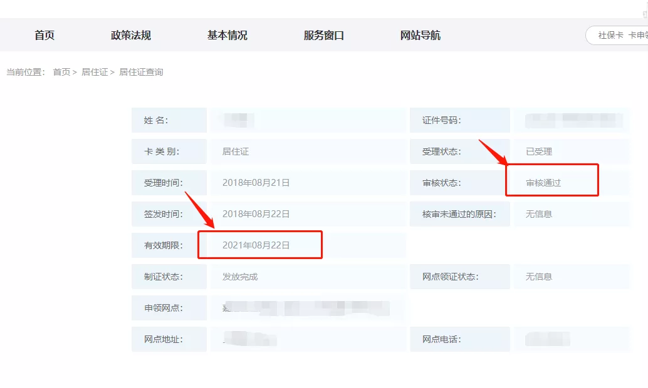
Task: Click the 居住证 card type value
Action: click(236, 151)
